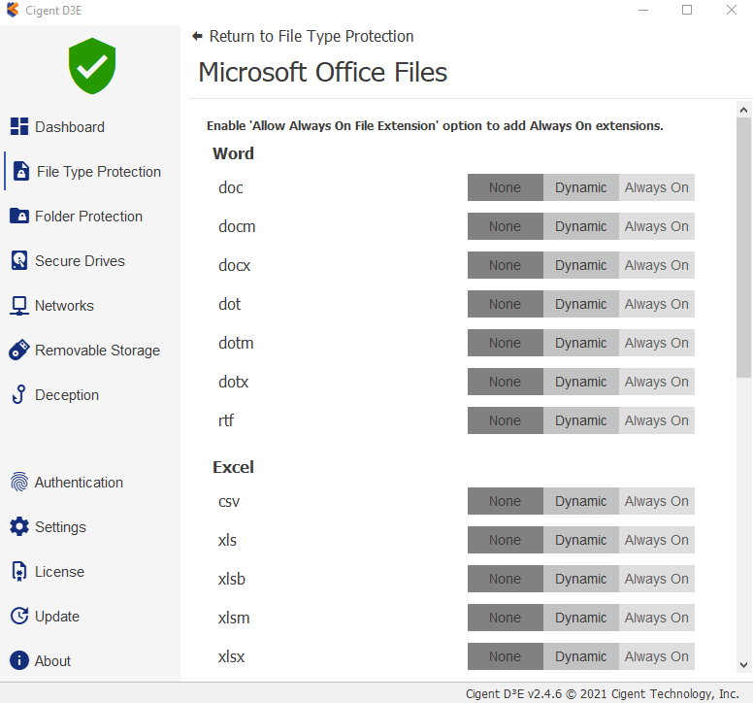Open the Update label in sidebar
Screen dimensions: 753x703
click(57, 617)
